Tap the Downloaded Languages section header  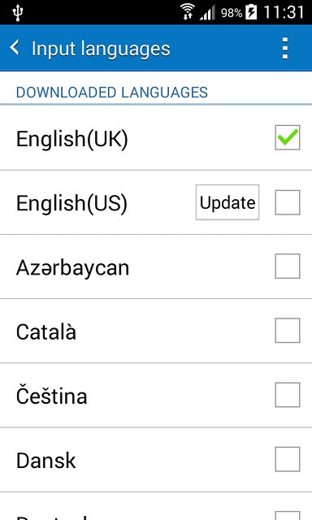(112, 92)
